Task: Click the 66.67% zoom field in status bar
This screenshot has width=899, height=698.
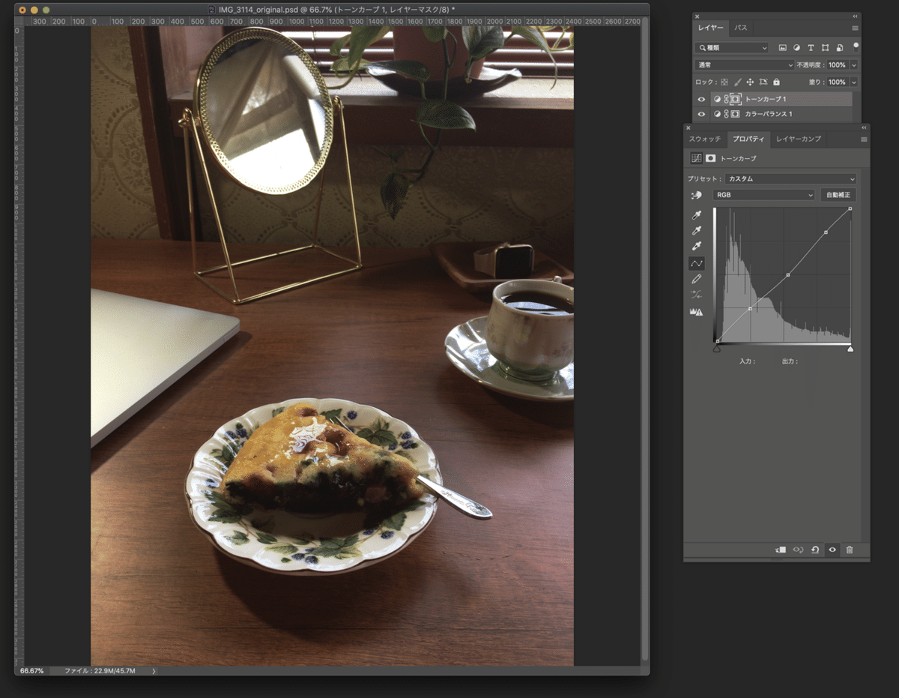Action: pyautogui.click(x=32, y=670)
